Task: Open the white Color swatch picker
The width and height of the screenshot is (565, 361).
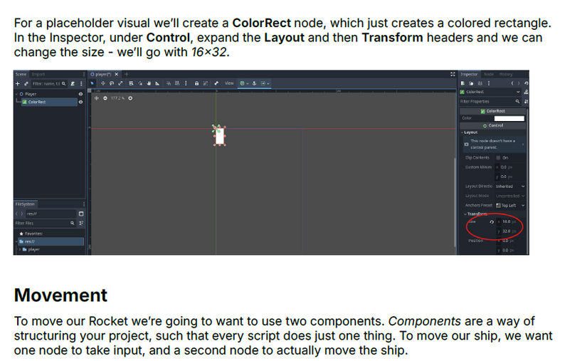Action: (x=509, y=118)
